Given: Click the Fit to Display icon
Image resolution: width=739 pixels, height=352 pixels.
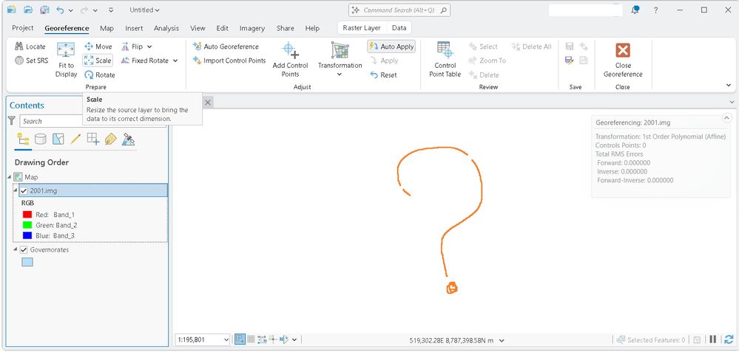Looking at the screenshot, I should point(66,49).
